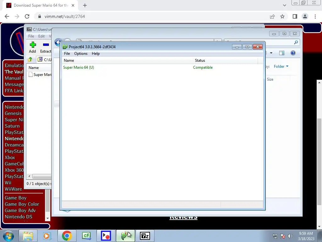The image size is (322, 242).
Task: Open the File menu in Project64
Action: pos(67,54)
